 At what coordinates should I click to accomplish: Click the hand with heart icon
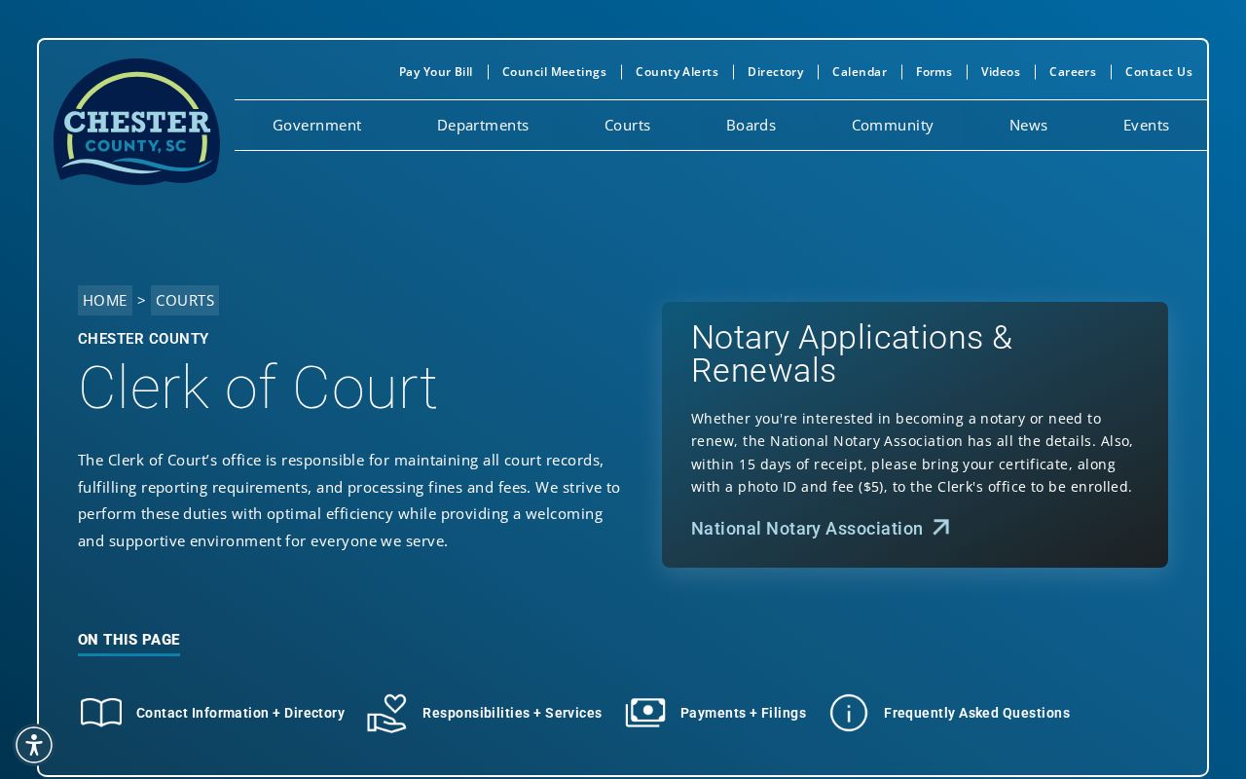[386, 713]
